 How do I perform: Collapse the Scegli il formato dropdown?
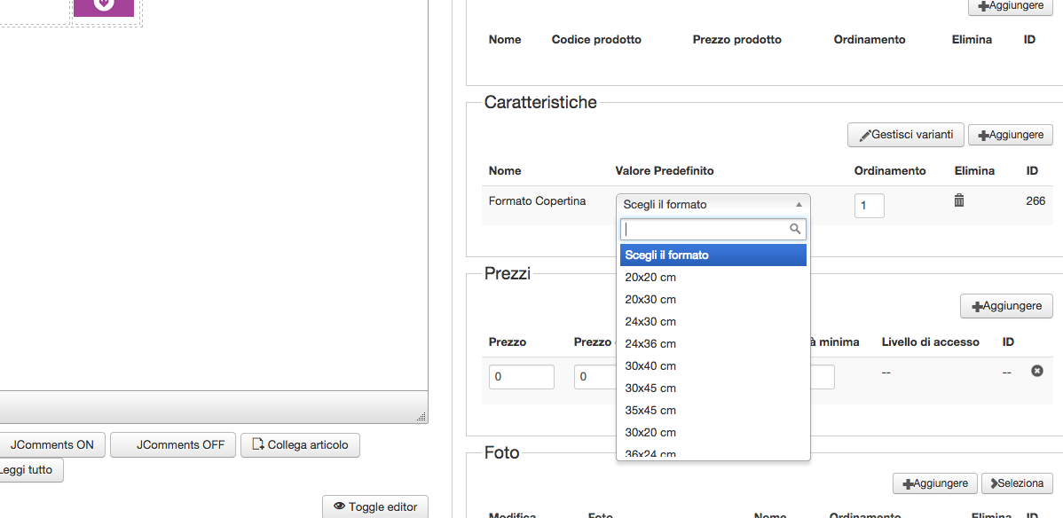[x=713, y=205]
